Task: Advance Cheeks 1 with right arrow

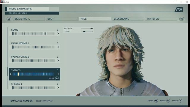Action: (x=58, y=88)
